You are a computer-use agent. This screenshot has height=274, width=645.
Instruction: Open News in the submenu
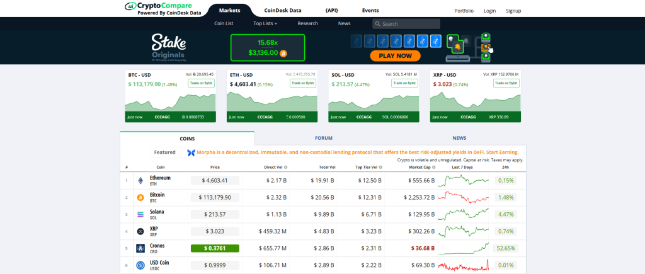click(x=345, y=23)
